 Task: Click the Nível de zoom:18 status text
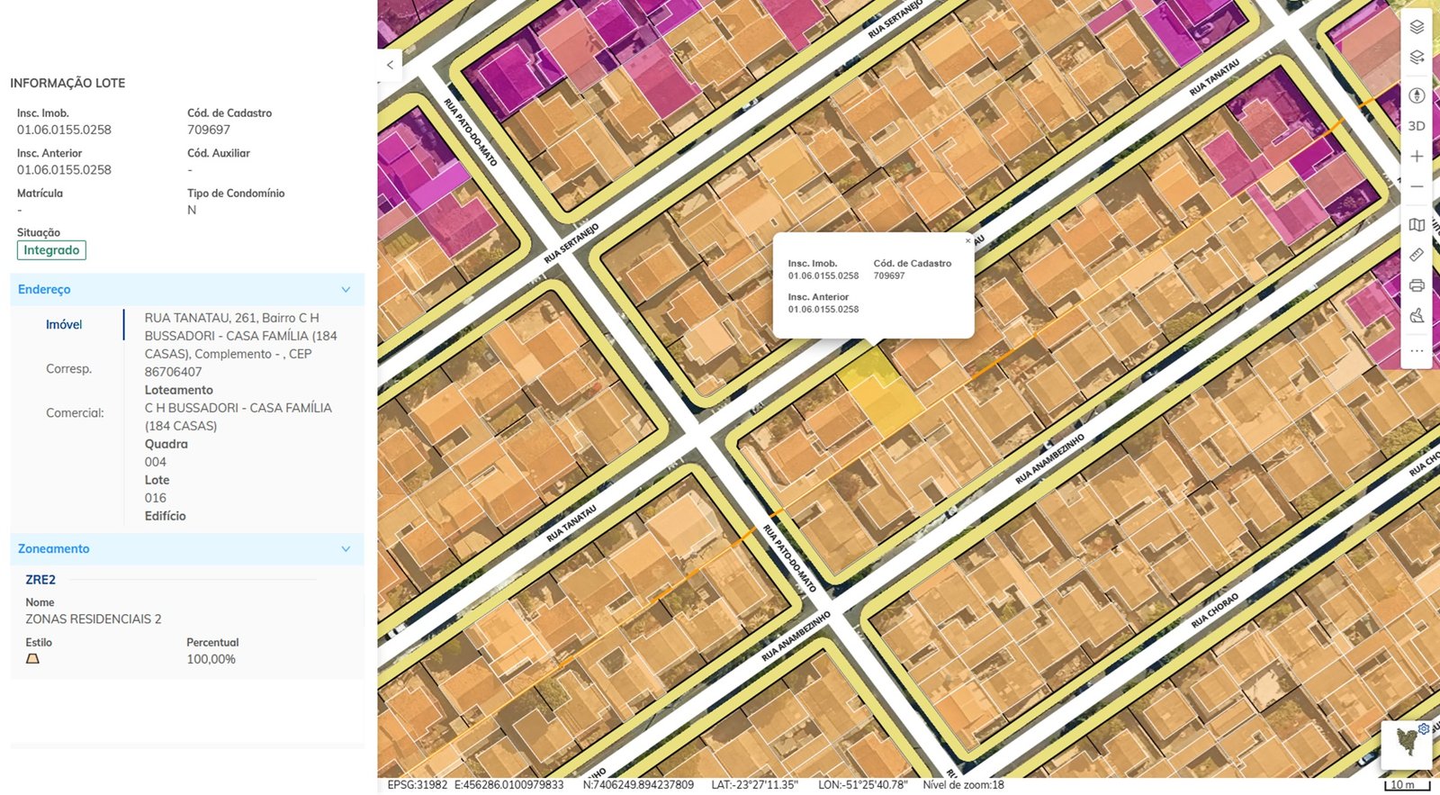click(x=963, y=785)
